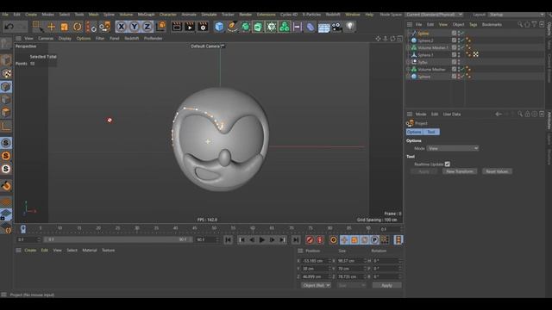Click Apply in Coordinates manager
This screenshot has height=310, width=552.
tap(386, 285)
